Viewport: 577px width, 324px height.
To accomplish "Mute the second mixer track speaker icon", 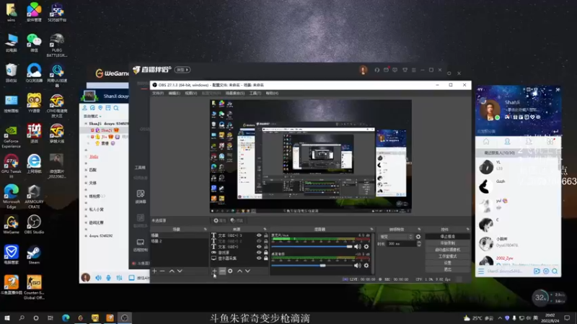I will [x=357, y=265].
